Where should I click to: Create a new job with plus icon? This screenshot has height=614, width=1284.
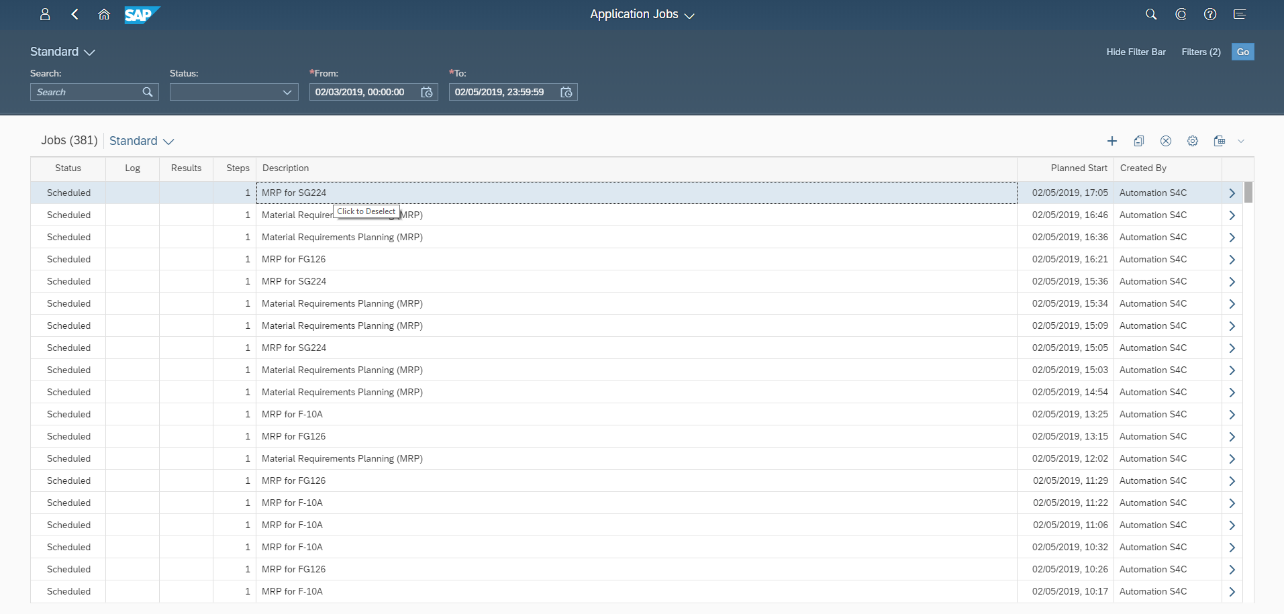coord(1112,141)
